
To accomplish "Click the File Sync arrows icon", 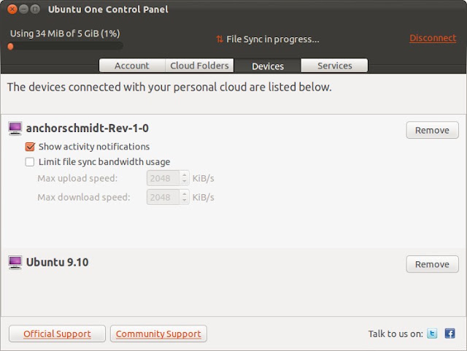I will tap(220, 39).
